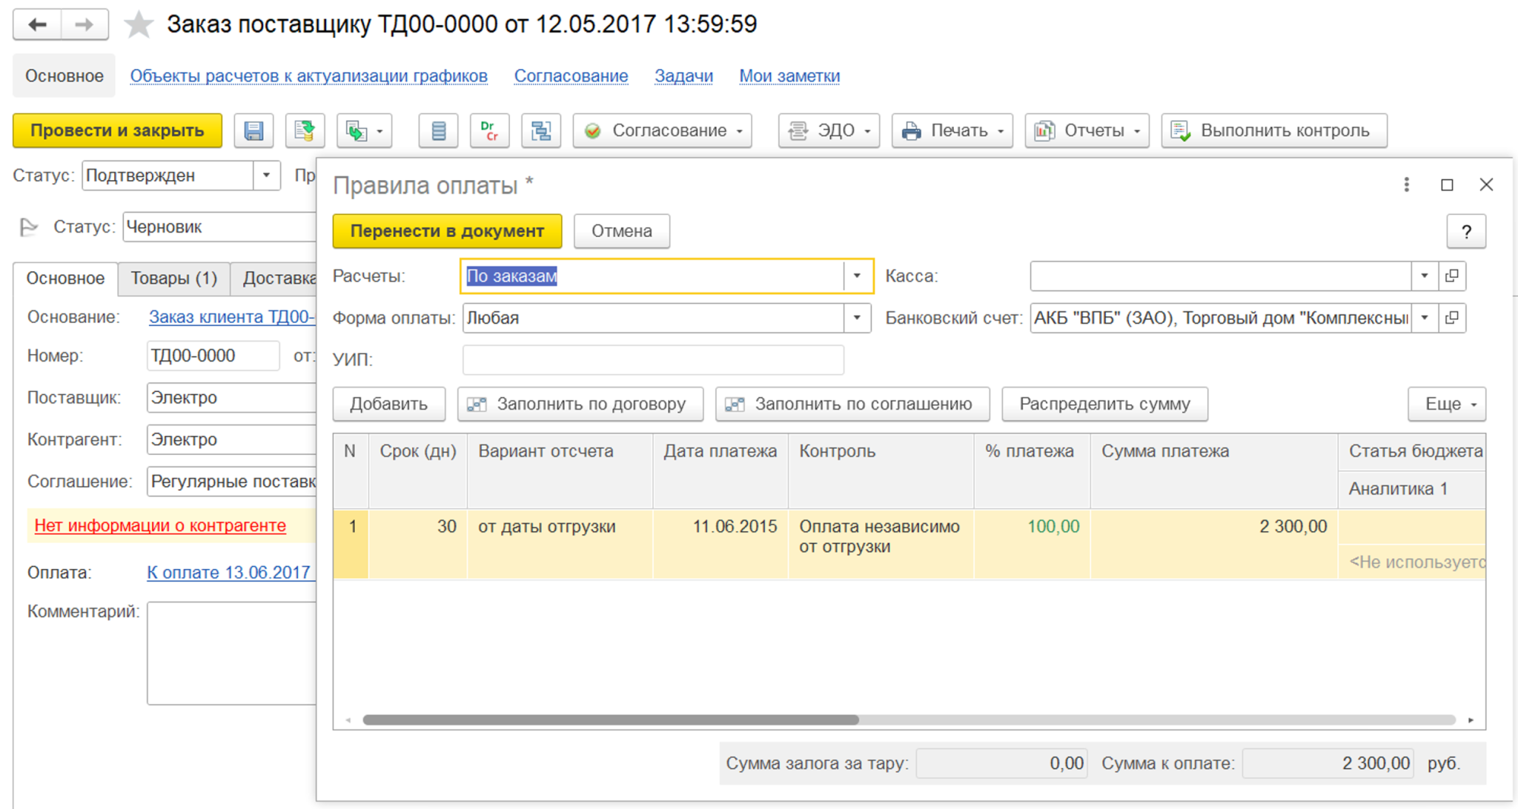Click Перенести в документ button
Screen dimensions: 1518x809
tap(447, 231)
